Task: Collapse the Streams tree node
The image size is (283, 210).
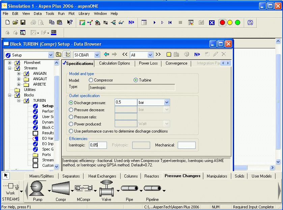Action: click(9, 68)
